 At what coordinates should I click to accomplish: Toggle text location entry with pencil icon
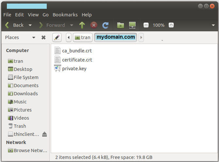(x=57, y=37)
